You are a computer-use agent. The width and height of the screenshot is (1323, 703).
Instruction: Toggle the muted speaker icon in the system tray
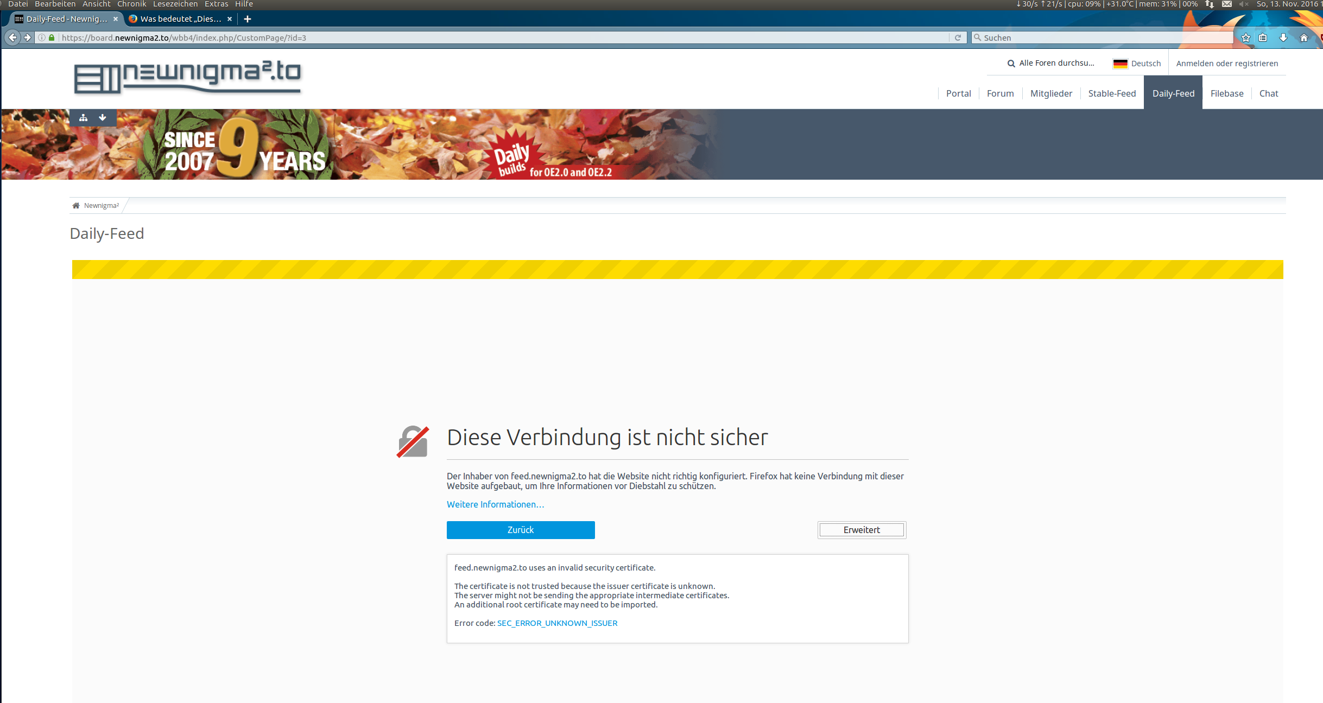click(x=1243, y=4)
